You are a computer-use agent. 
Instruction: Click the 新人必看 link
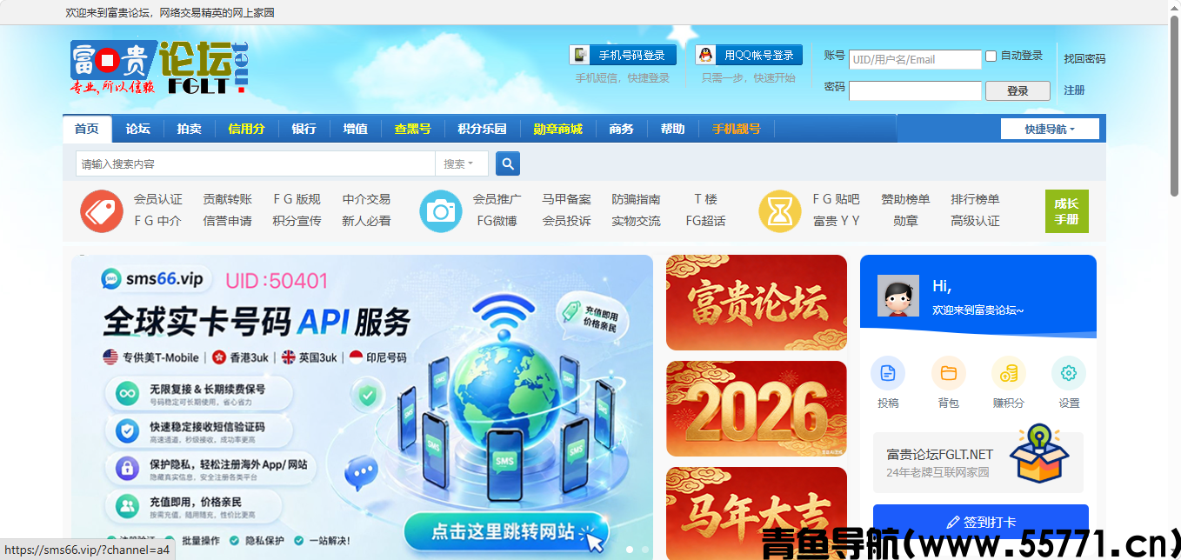tap(366, 221)
